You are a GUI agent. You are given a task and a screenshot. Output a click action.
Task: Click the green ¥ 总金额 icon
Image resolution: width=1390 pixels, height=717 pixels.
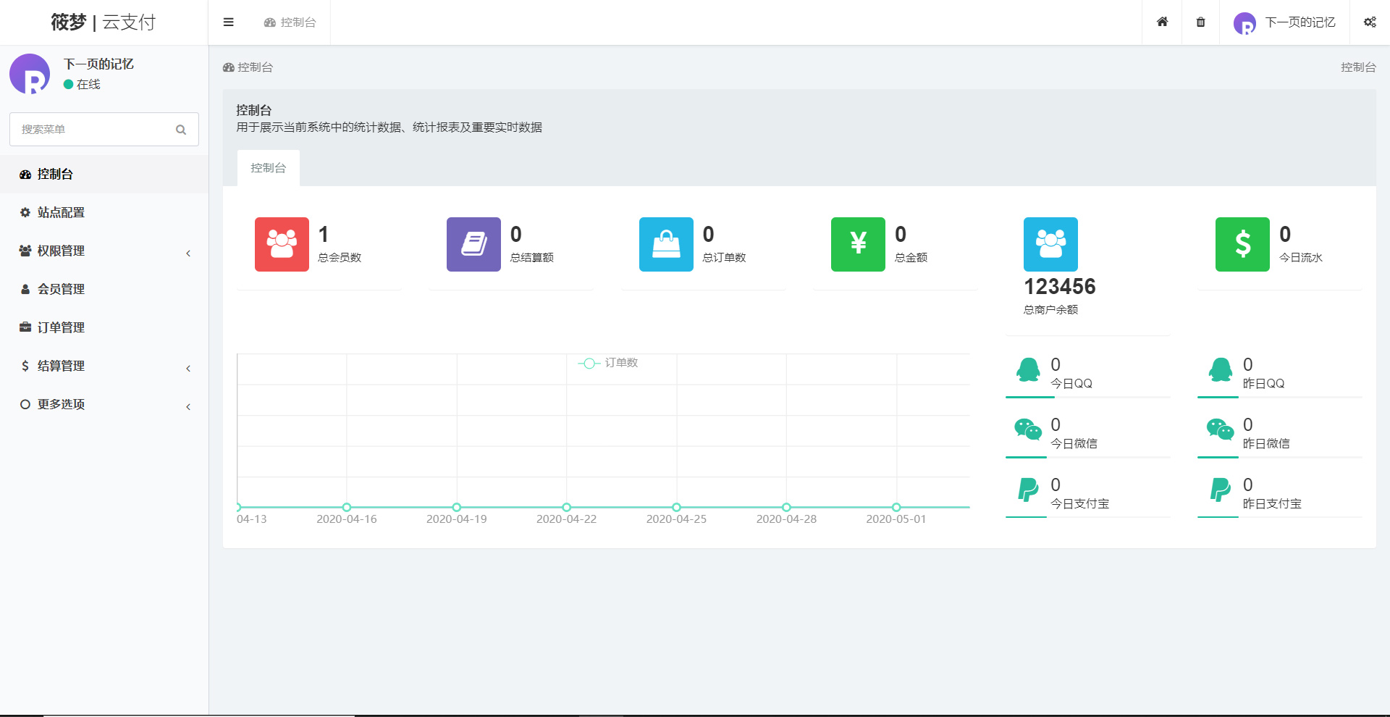tap(857, 244)
